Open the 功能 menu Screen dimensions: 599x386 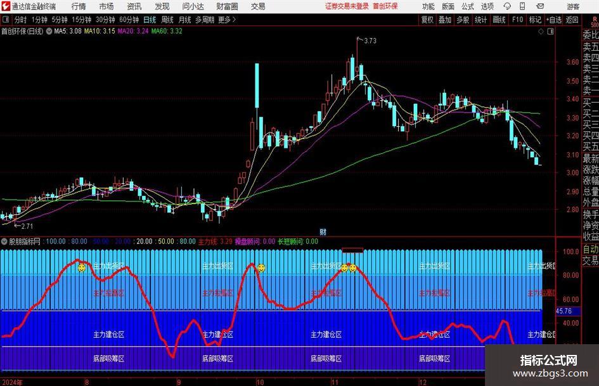pyautogui.click(x=428, y=6)
